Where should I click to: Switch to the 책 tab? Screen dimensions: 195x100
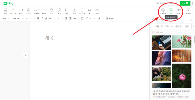coord(162,26)
